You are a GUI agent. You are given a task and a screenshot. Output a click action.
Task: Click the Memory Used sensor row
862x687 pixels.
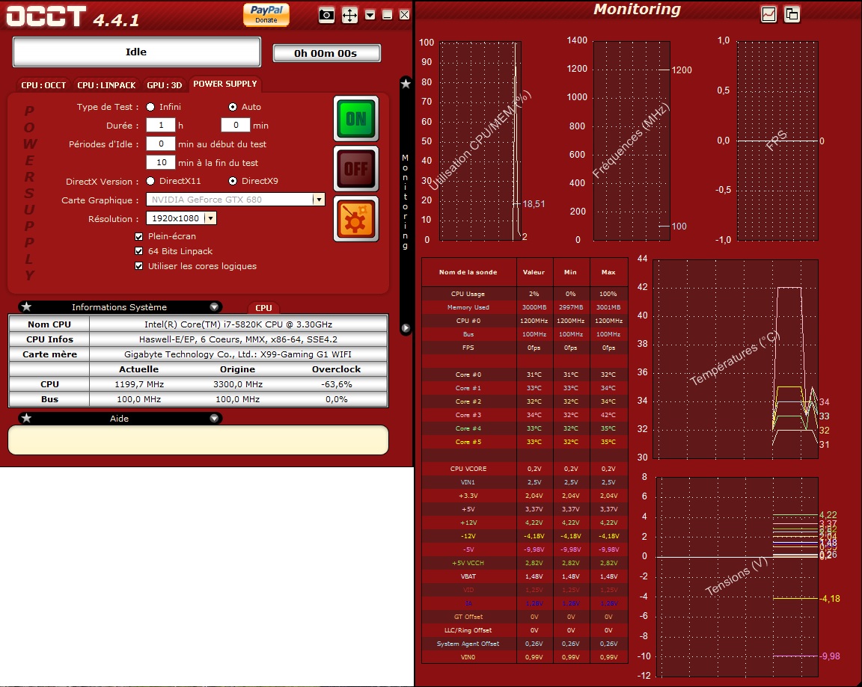click(x=525, y=307)
